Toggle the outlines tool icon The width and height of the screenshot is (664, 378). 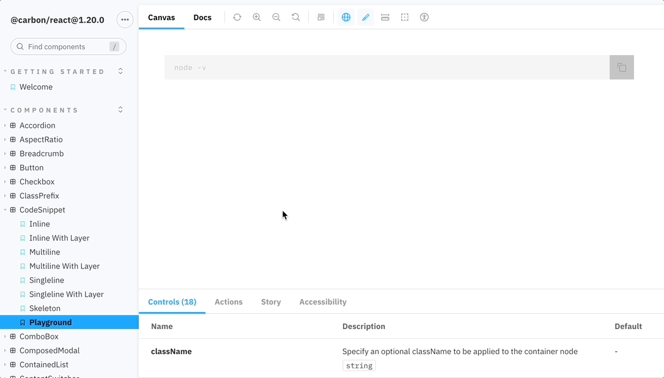405,17
